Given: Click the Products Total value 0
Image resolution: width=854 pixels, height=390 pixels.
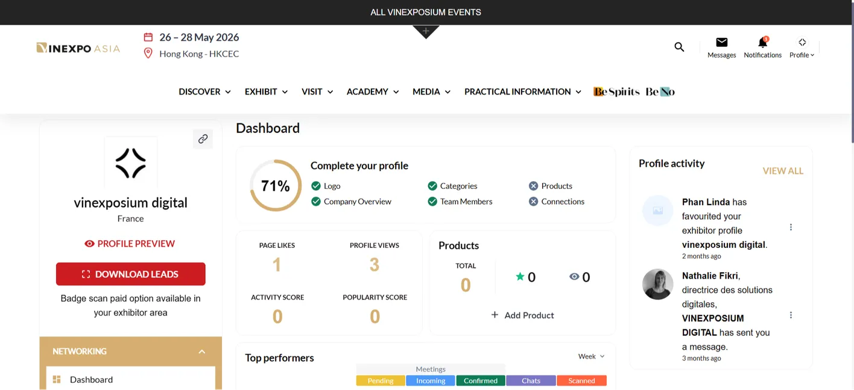Looking at the screenshot, I should pos(466,285).
